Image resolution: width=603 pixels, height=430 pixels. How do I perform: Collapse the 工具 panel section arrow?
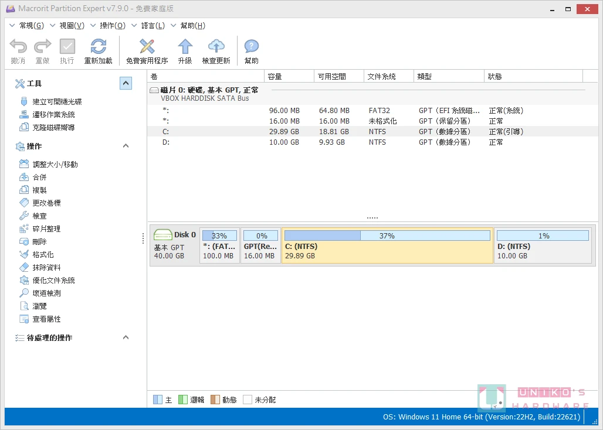pos(126,83)
